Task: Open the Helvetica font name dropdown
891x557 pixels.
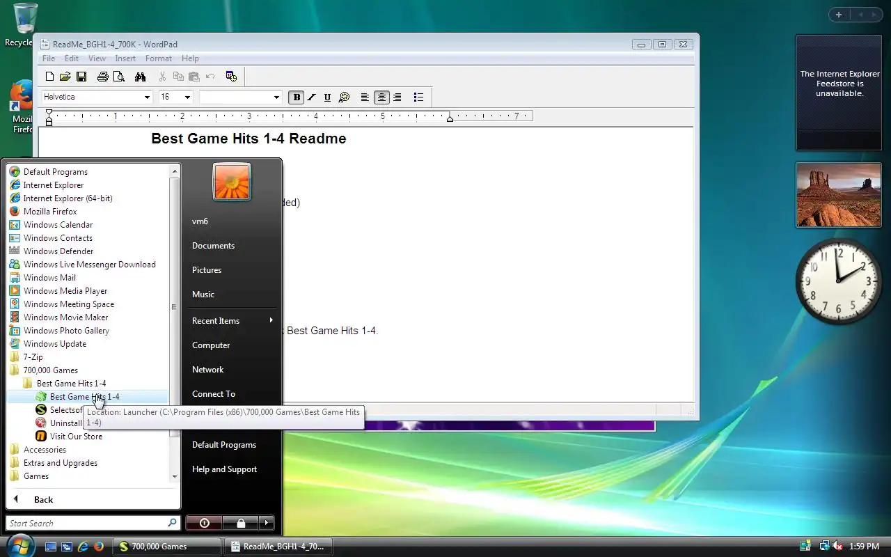Action: pos(147,97)
